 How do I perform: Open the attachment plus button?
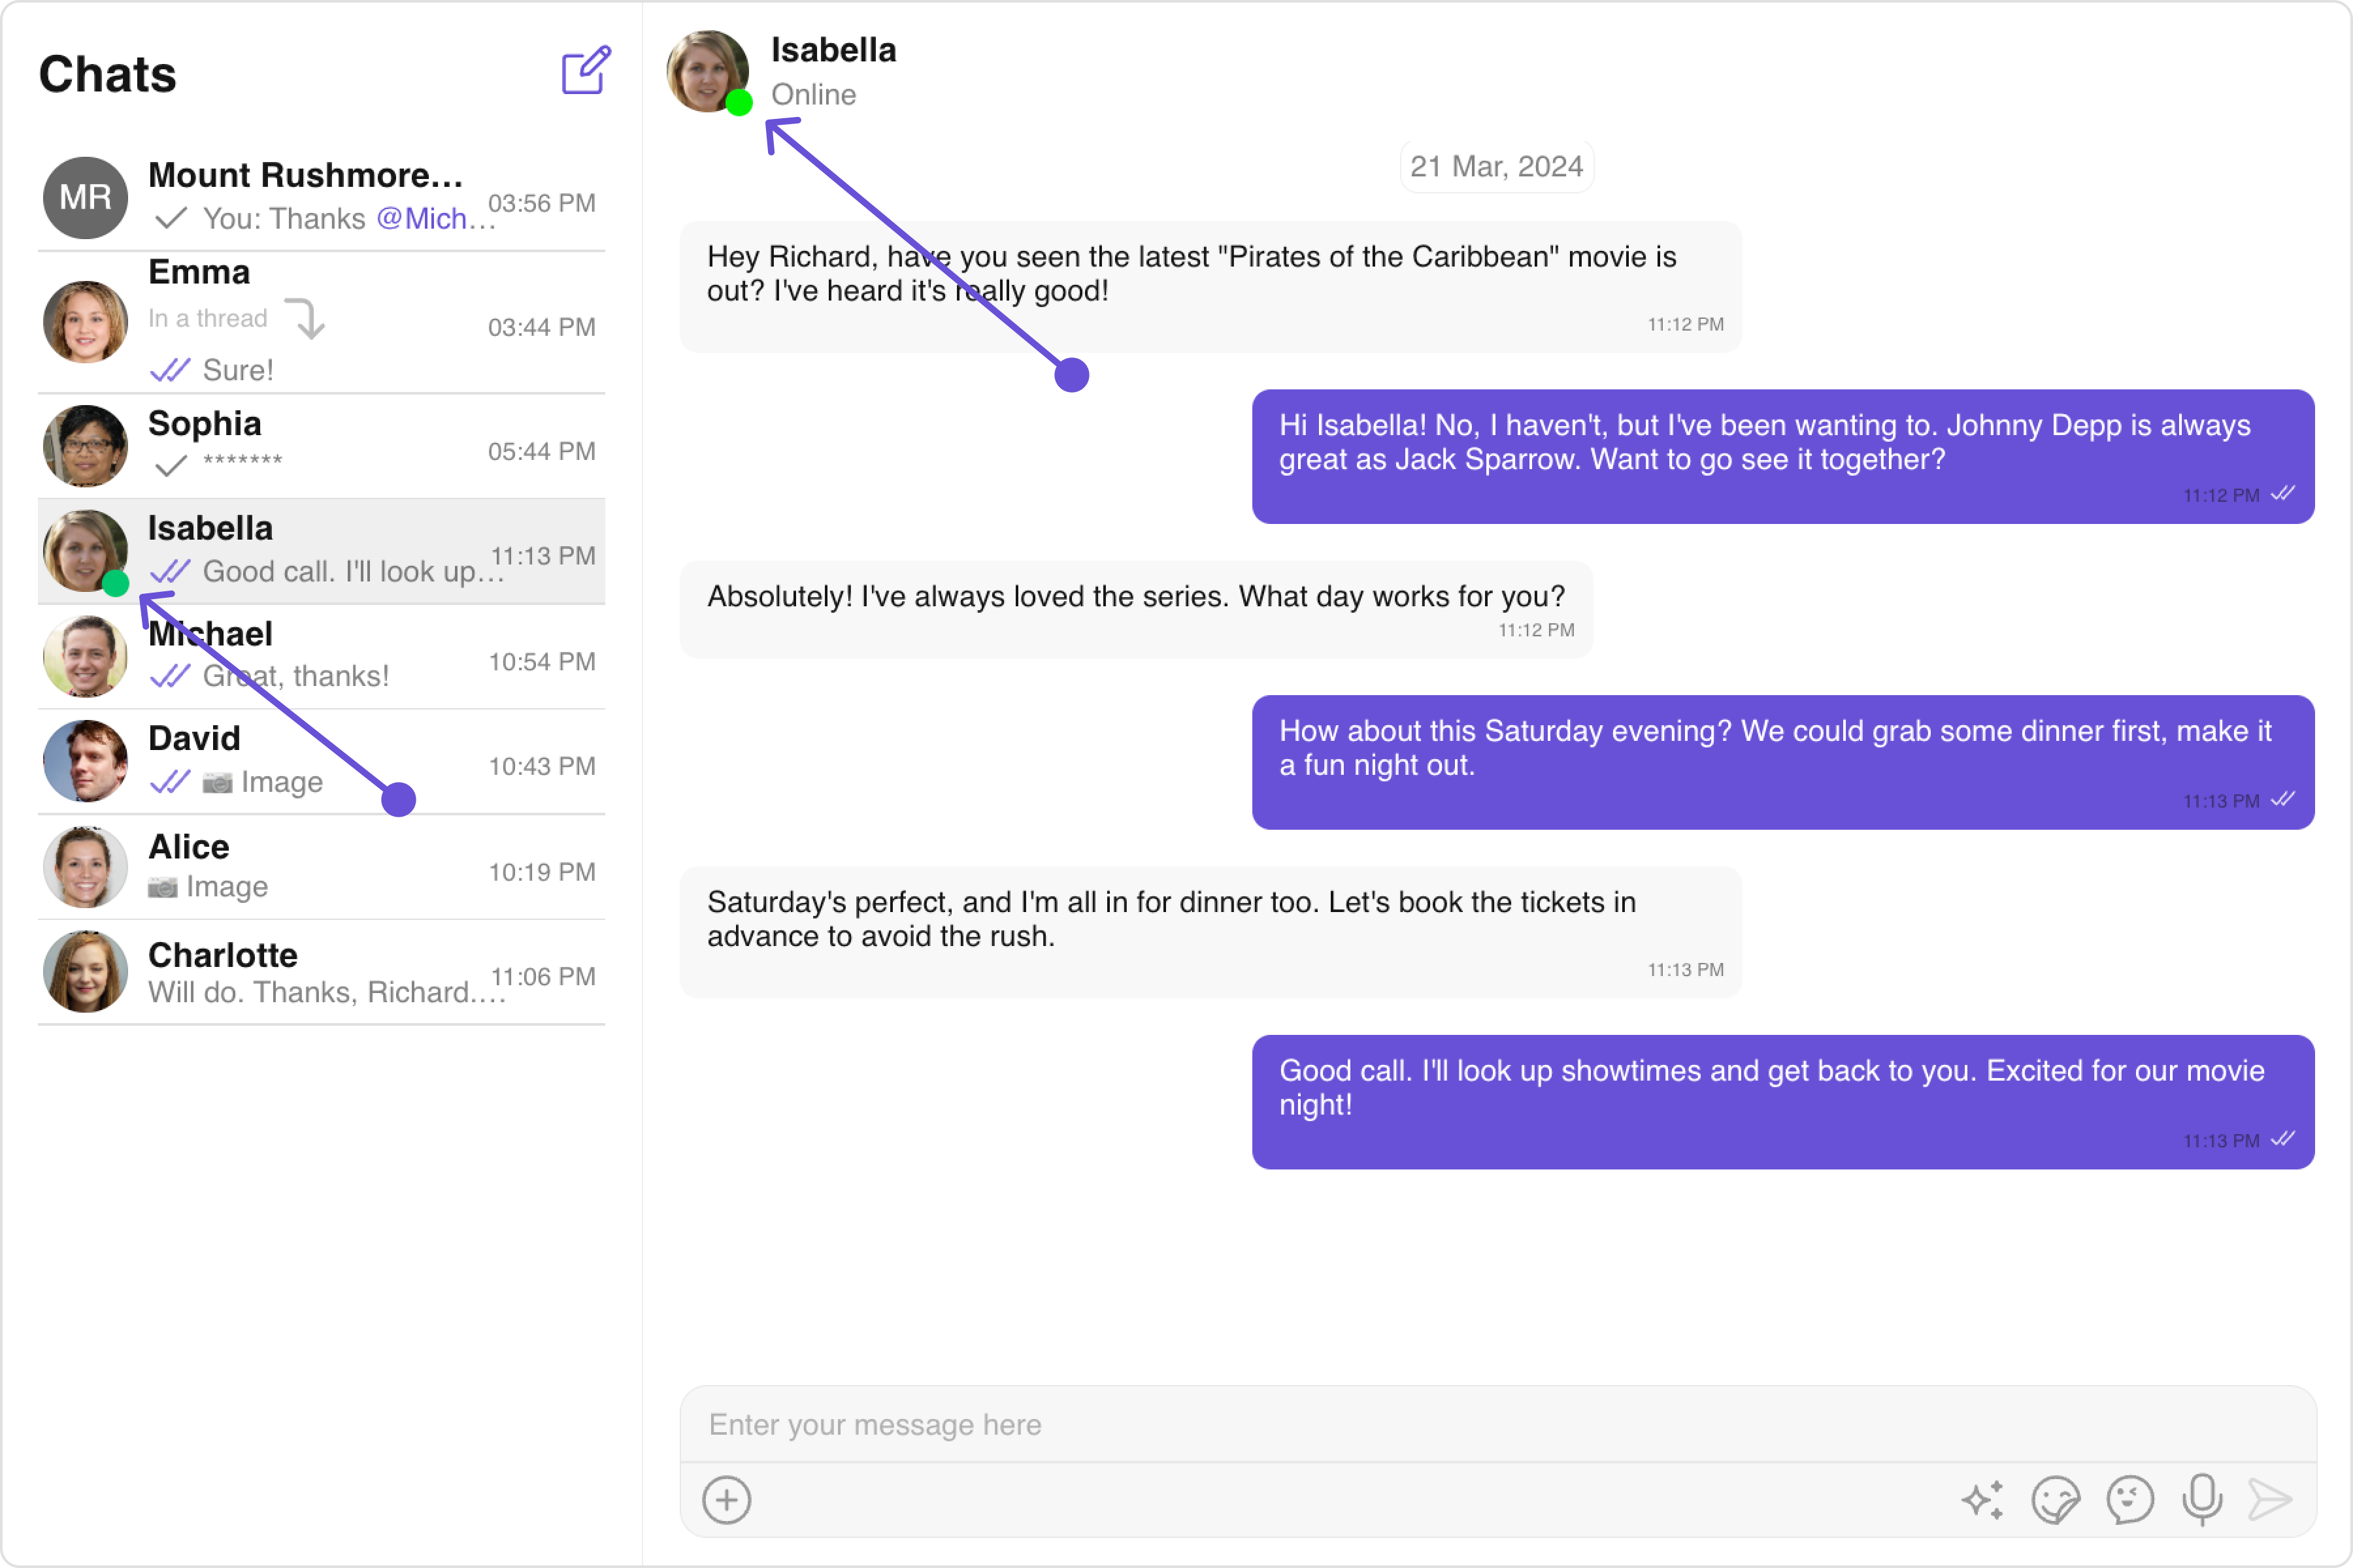tap(726, 1500)
